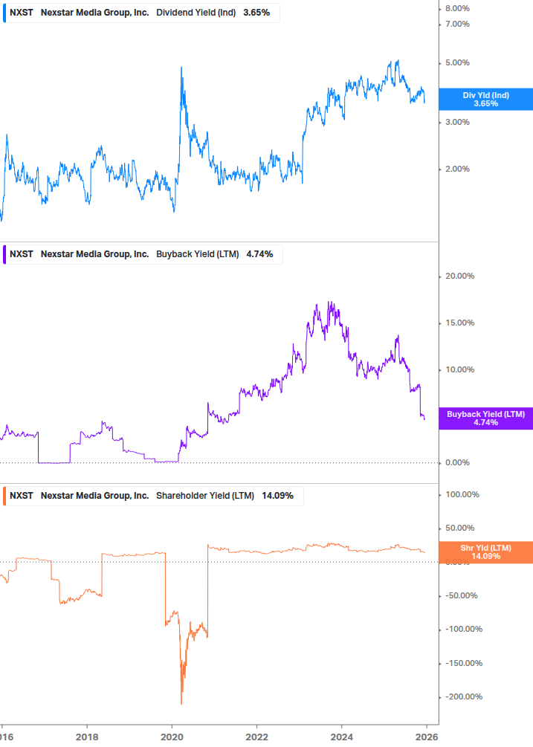Click the Buyback Yield (LTM) legend label
The height and width of the screenshot is (747, 533).
point(197,254)
